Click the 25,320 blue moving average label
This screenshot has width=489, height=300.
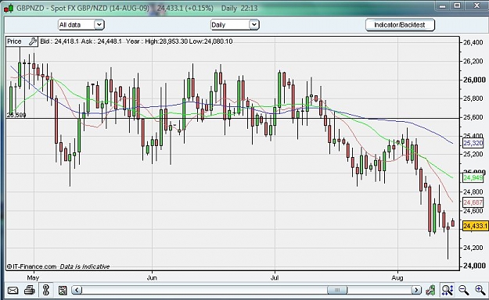point(473,143)
